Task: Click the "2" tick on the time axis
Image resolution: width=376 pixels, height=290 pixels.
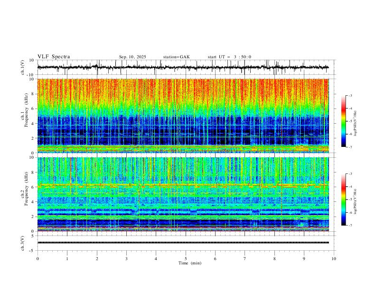Action: [x=97, y=259]
